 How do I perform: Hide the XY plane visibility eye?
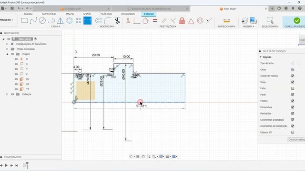(x=16, y=79)
